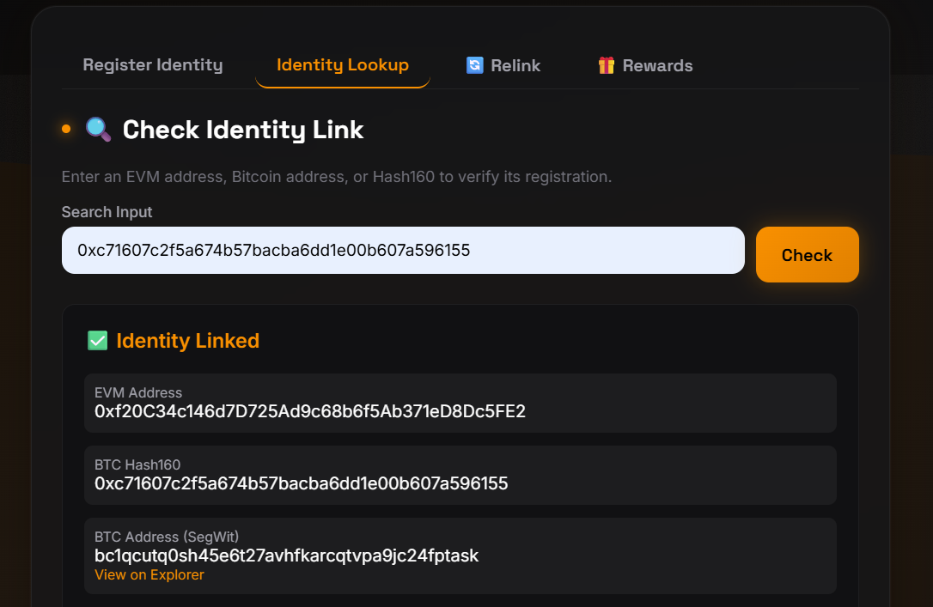The width and height of the screenshot is (933, 607).
Task: Click the BTC Hash160 value in results
Action: point(301,483)
